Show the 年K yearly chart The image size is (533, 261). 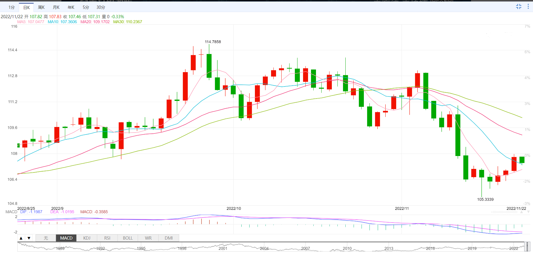tap(71, 7)
